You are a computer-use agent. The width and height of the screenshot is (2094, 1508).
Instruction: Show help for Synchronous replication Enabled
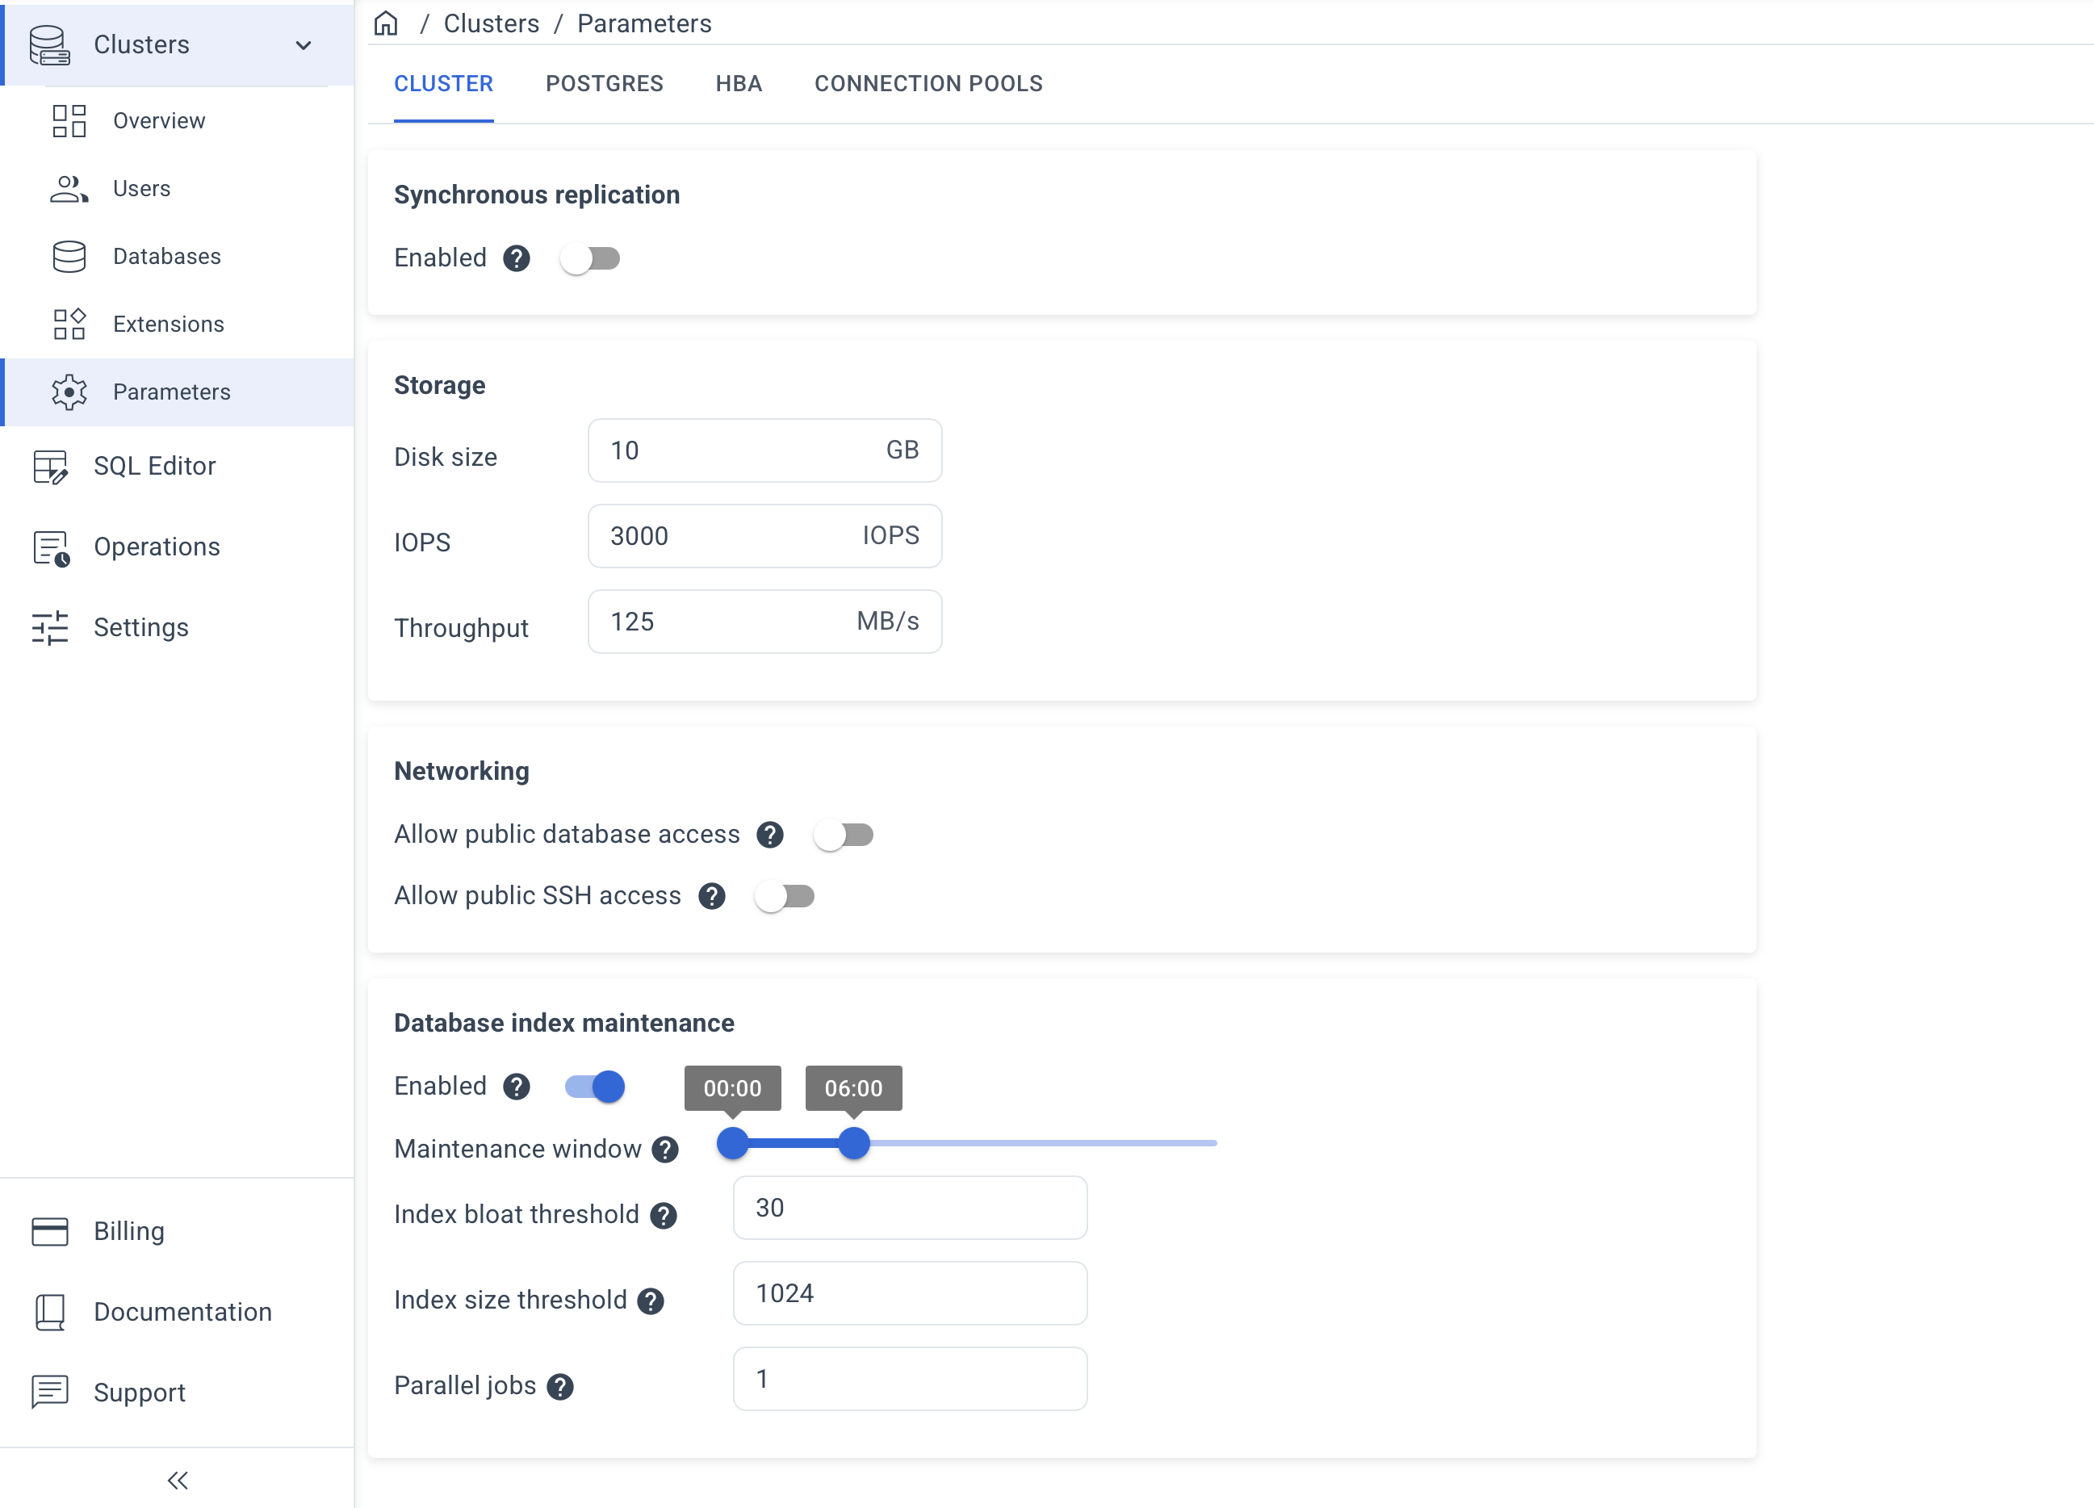pos(516,258)
